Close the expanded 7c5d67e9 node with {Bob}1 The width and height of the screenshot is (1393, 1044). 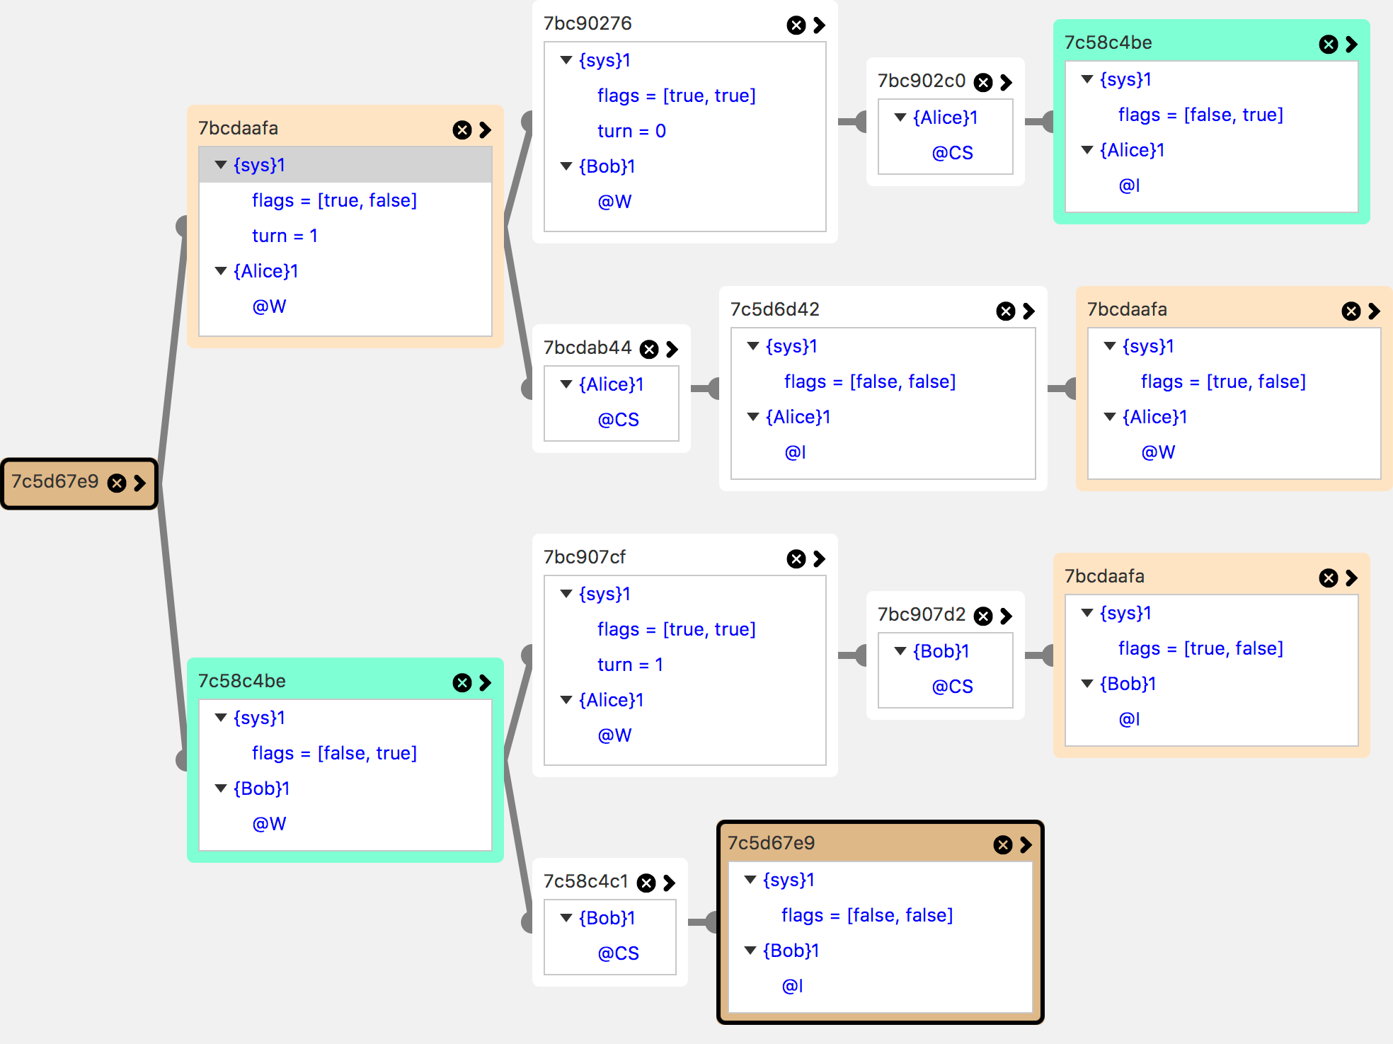(1003, 845)
